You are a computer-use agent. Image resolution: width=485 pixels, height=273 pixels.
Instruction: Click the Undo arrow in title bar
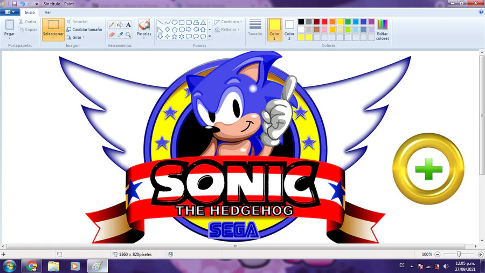click(22, 4)
